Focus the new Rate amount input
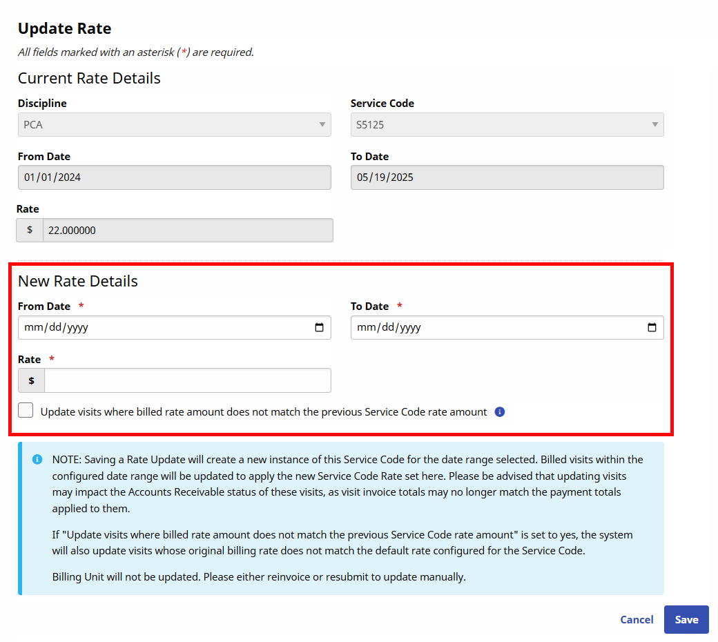 [187, 380]
